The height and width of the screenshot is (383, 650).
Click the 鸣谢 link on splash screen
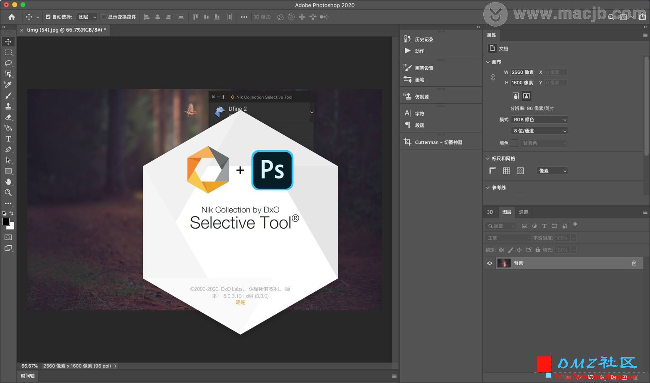pos(241,302)
